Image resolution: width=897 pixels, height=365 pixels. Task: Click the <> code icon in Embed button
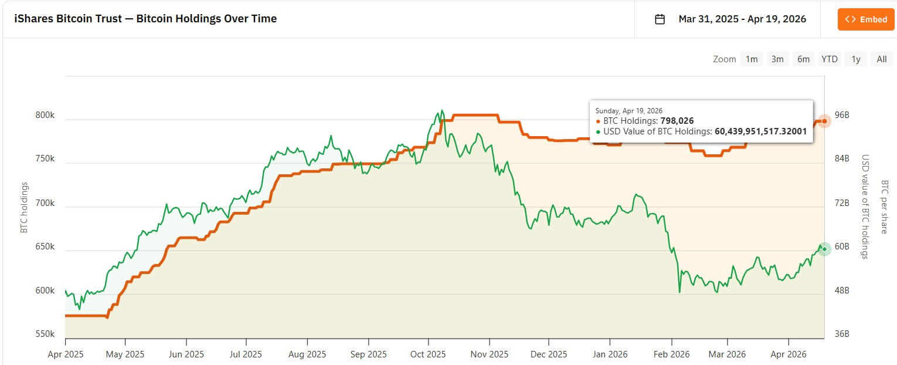click(851, 19)
